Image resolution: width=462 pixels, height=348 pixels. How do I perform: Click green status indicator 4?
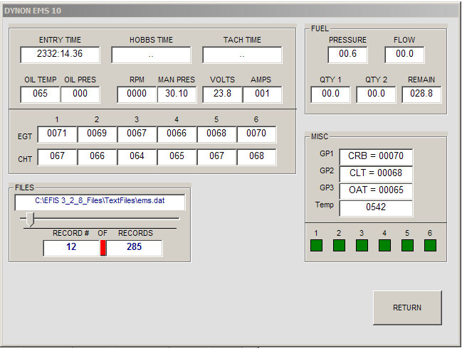384,246
